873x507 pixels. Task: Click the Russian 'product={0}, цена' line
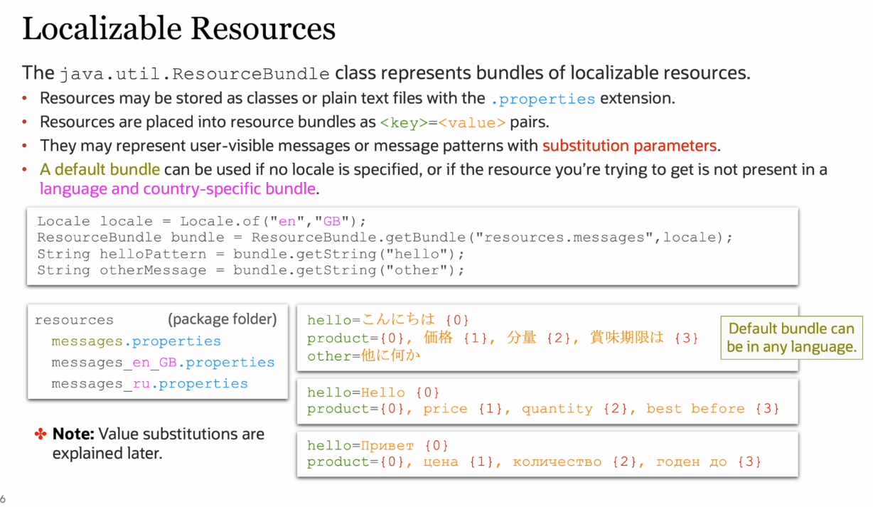[534, 462]
